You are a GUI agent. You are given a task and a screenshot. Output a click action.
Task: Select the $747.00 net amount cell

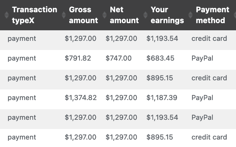point(119,58)
